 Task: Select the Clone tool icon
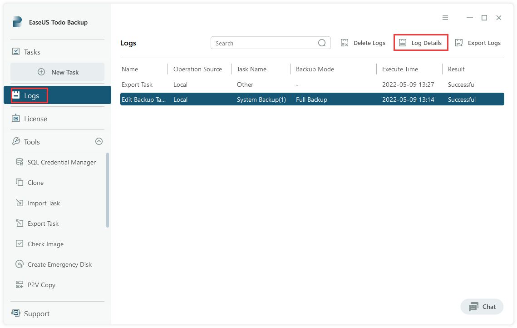pos(20,183)
